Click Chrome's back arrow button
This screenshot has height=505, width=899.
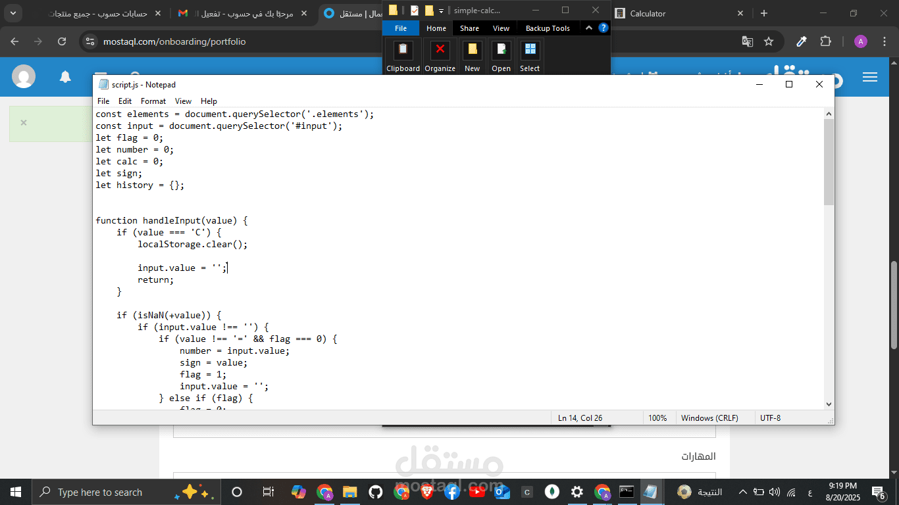coord(14,41)
